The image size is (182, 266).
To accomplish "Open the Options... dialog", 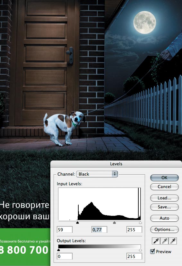I will pyautogui.click(x=164, y=230).
